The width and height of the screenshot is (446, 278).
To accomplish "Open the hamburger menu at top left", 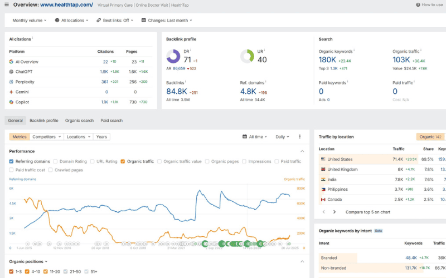I will [7, 4].
